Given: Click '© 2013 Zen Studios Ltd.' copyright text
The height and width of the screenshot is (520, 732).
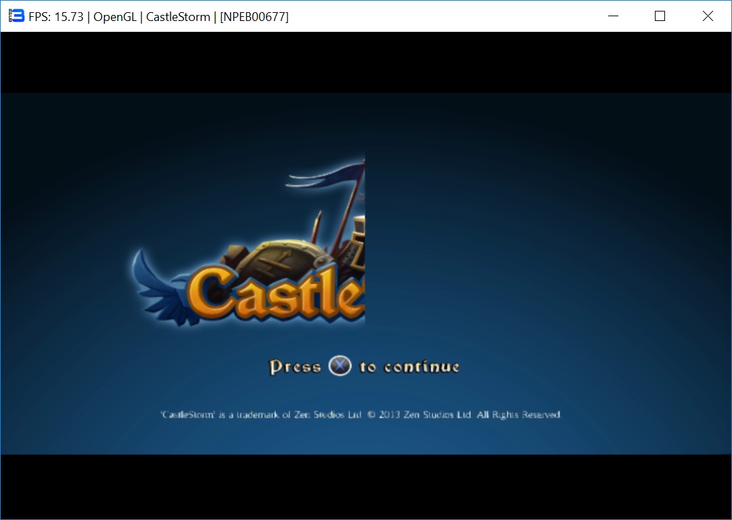Looking at the screenshot, I should 419,414.
